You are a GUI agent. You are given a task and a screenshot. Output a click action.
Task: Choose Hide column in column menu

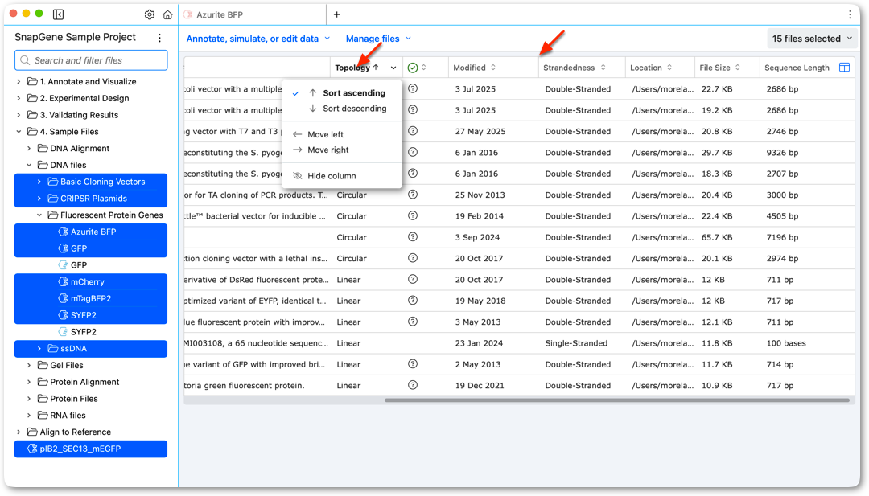tap(342, 176)
